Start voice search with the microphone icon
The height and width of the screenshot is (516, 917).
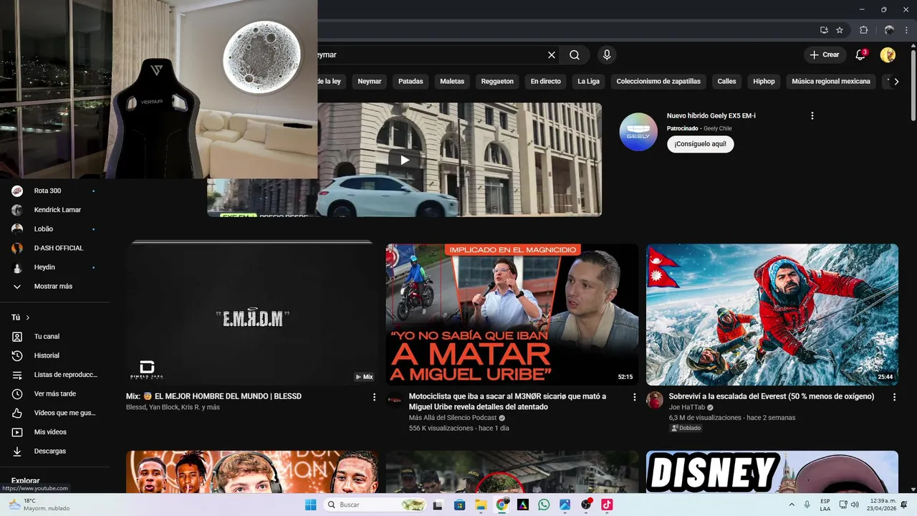tap(607, 54)
